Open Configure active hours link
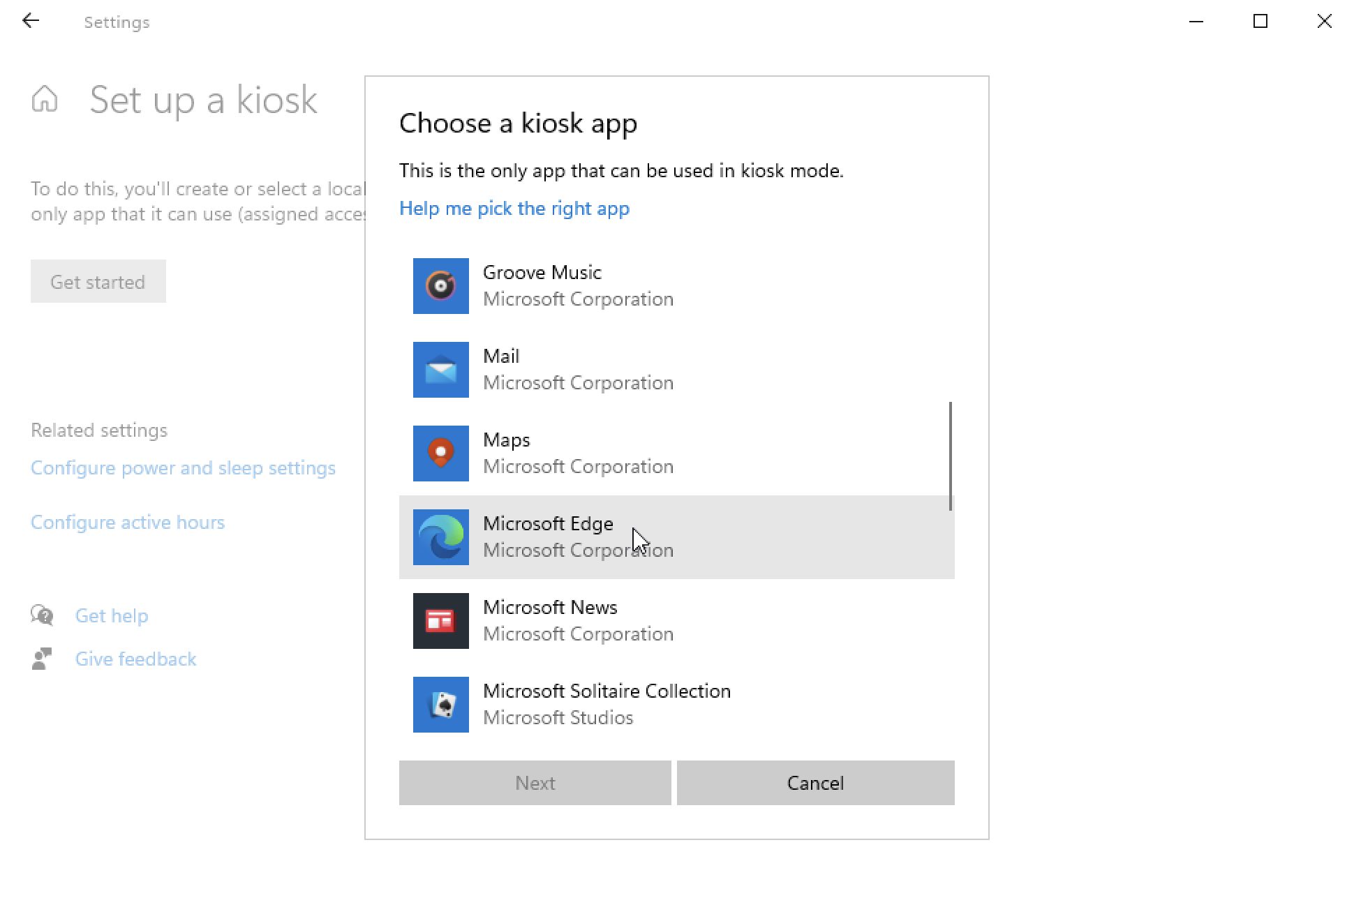The image size is (1354, 914). pos(128,522)
